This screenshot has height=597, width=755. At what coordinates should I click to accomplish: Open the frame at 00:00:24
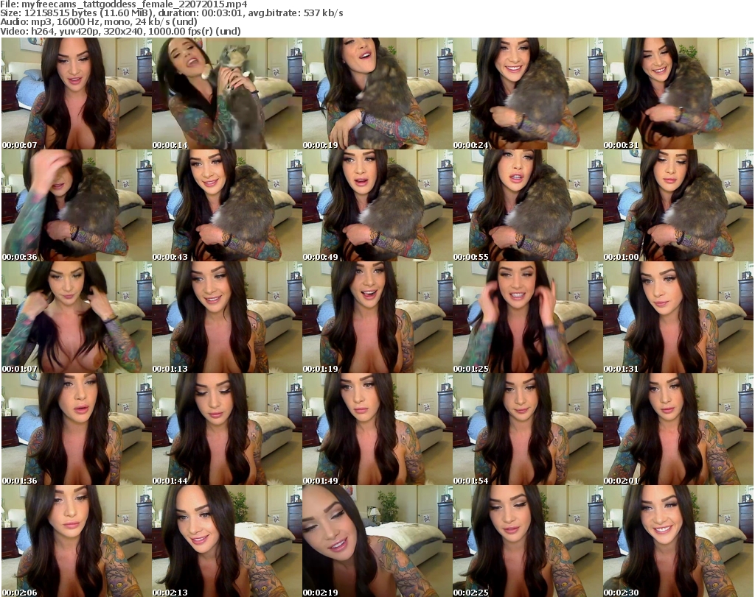(527, 93)
